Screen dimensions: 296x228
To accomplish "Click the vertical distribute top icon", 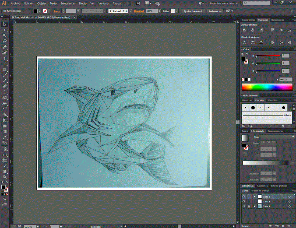I will click(x=244, y=43).
